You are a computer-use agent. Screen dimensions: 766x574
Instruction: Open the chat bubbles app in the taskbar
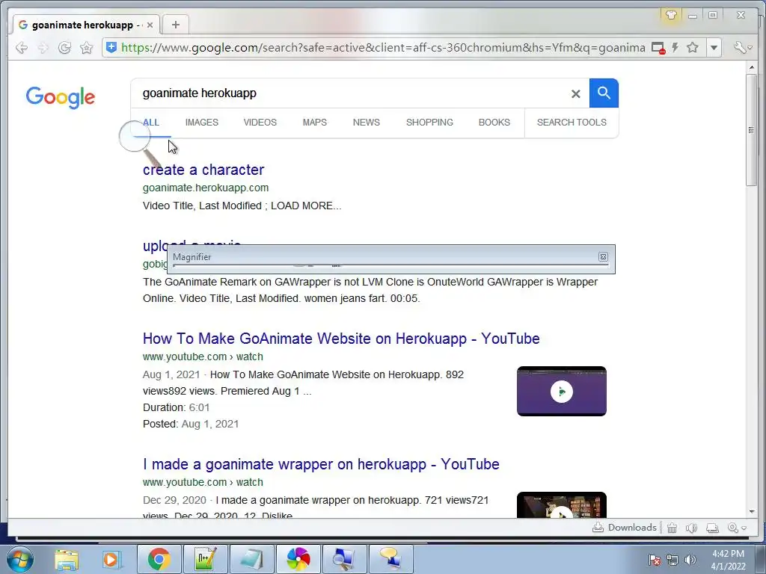click(390, 559)
